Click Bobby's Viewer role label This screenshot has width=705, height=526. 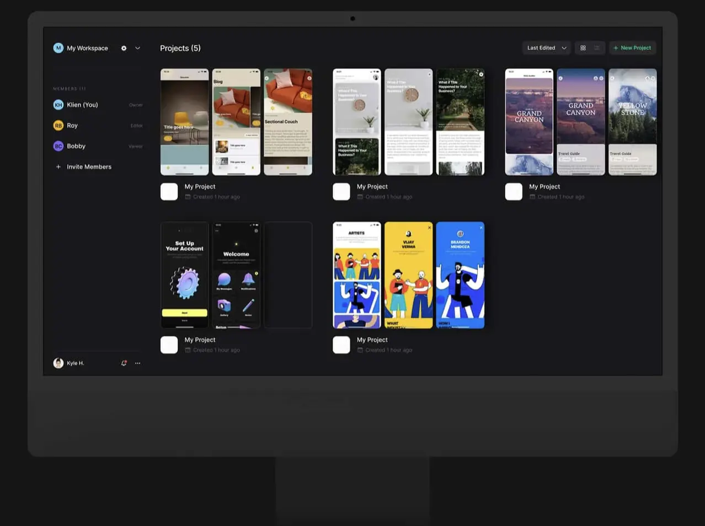pyautogui.click(x=136, y=146)
